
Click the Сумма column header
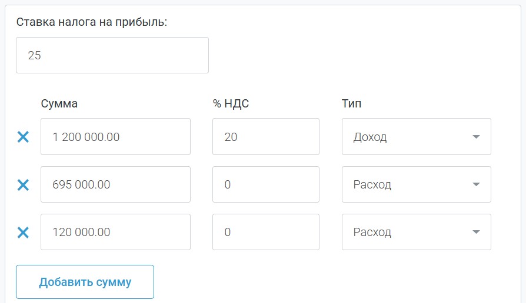[x=59, y=104]
